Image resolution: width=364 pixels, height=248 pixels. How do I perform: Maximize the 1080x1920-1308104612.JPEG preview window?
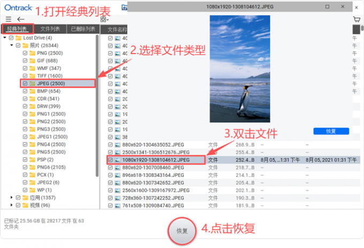pos(327,7)
